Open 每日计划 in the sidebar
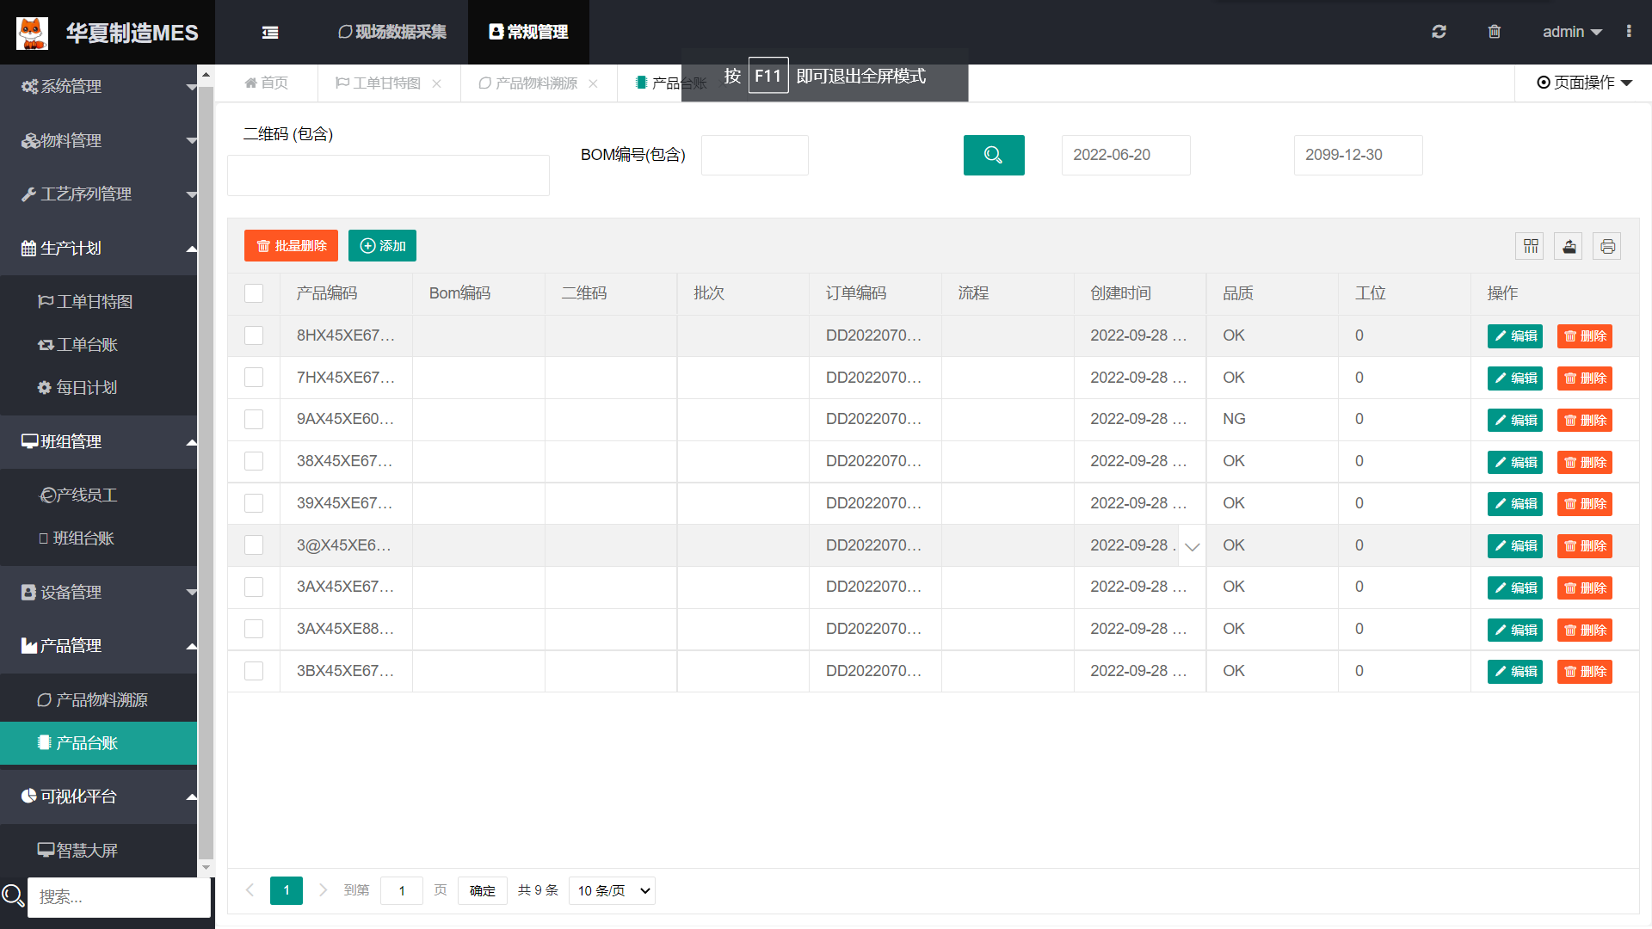Viewport: 1652px width, 929px height. (99, 388)
